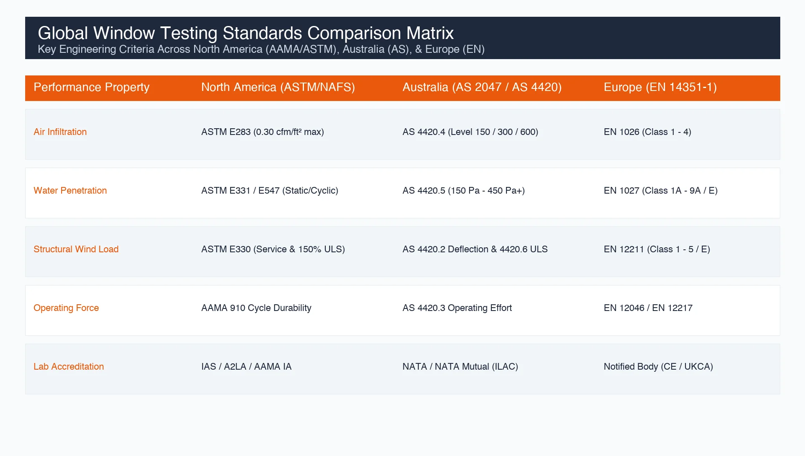Click the 'Air Infiltration' row label

coord(60,132)
